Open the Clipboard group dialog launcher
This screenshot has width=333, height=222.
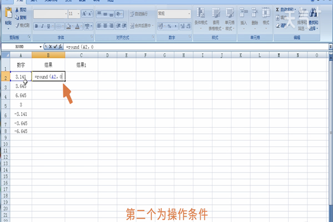click(29, 37)
